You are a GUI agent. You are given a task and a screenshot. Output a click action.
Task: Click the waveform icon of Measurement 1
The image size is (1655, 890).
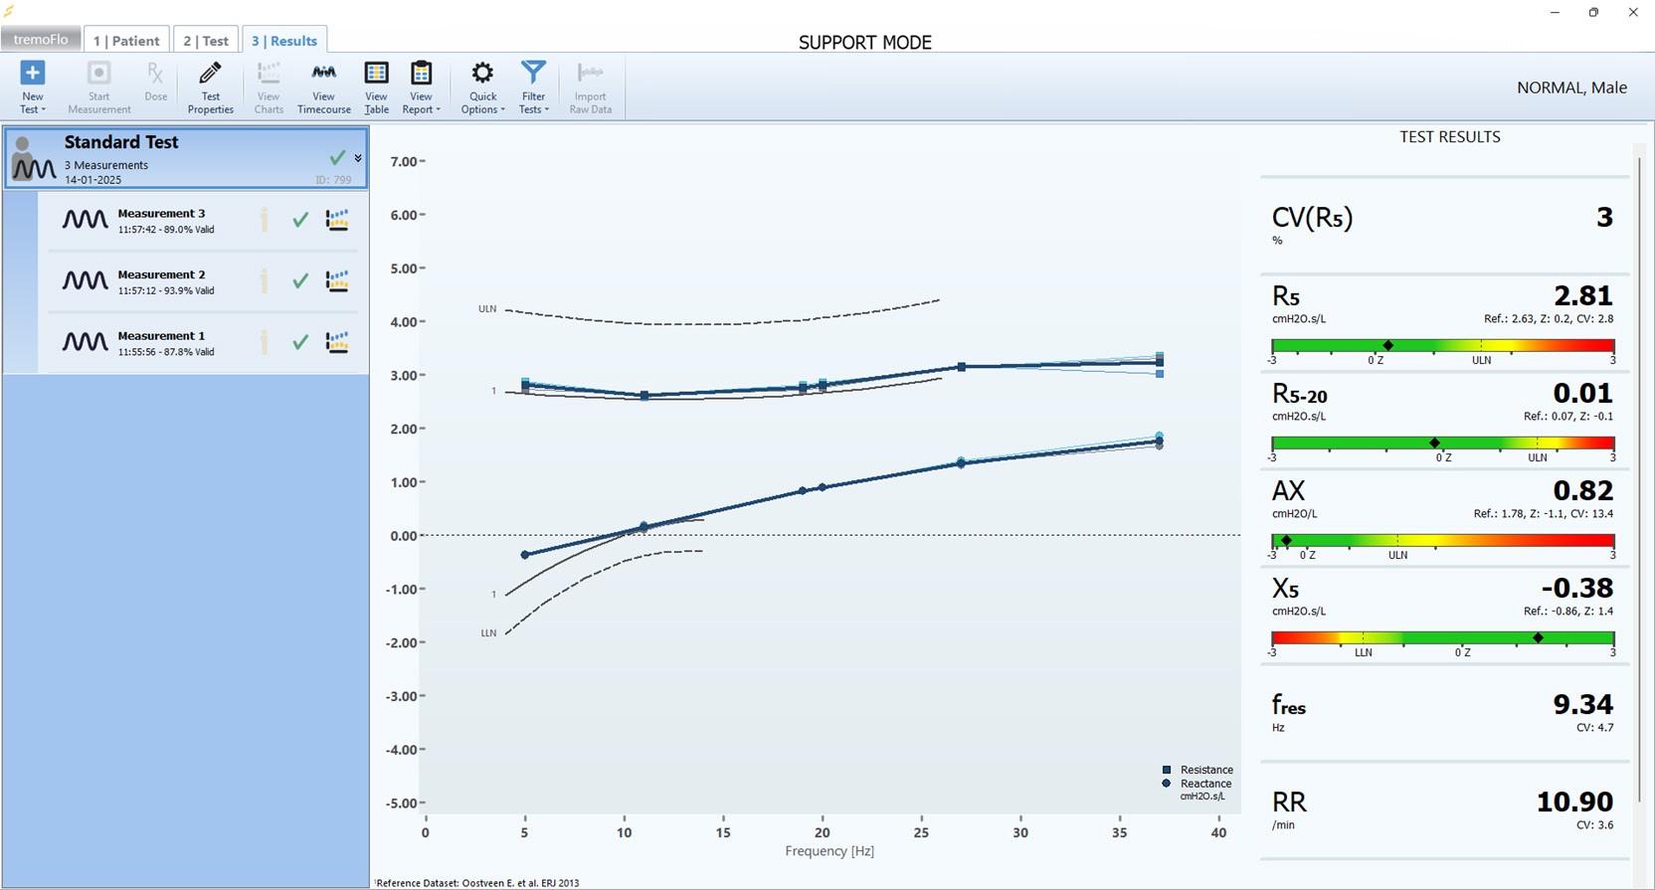tap(85, 342)
